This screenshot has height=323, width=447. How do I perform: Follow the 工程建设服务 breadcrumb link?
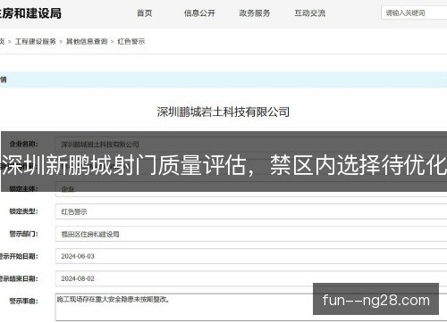pyautogui.click(x=36, y=41)
